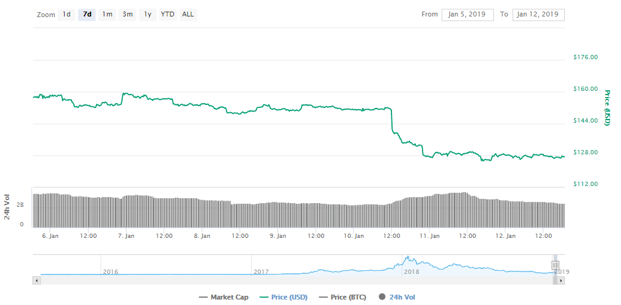Screen dimensions: 621x305
Task: Switch zoom to 3m
Action: 128,14
